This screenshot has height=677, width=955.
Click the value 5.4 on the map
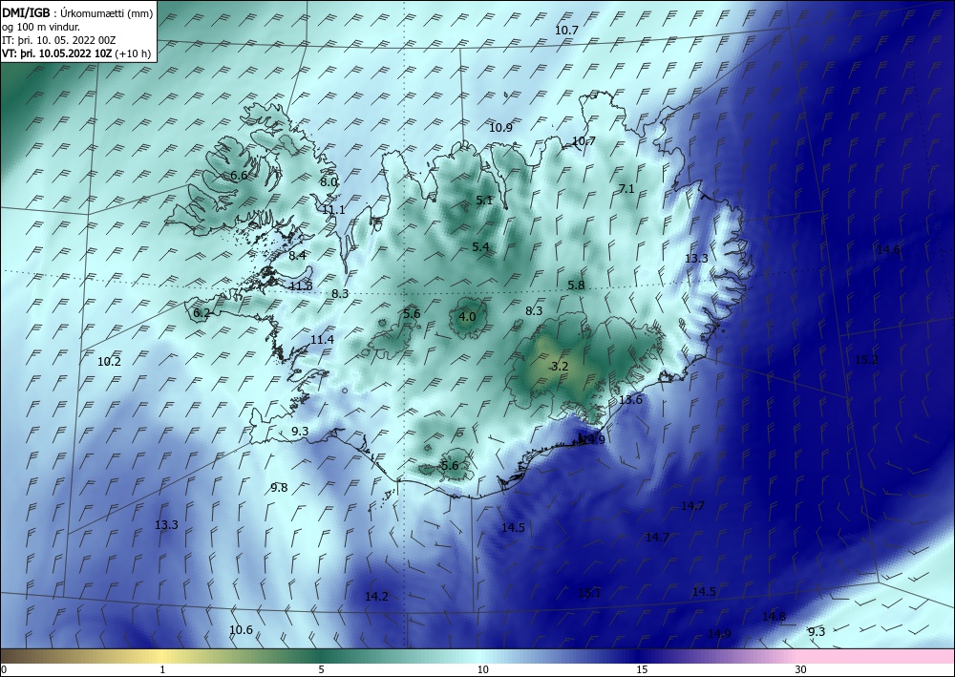point(480,246)
